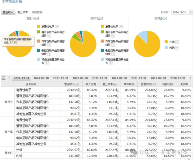Click 消费性电子 row under 按行业

click(103, 90)
